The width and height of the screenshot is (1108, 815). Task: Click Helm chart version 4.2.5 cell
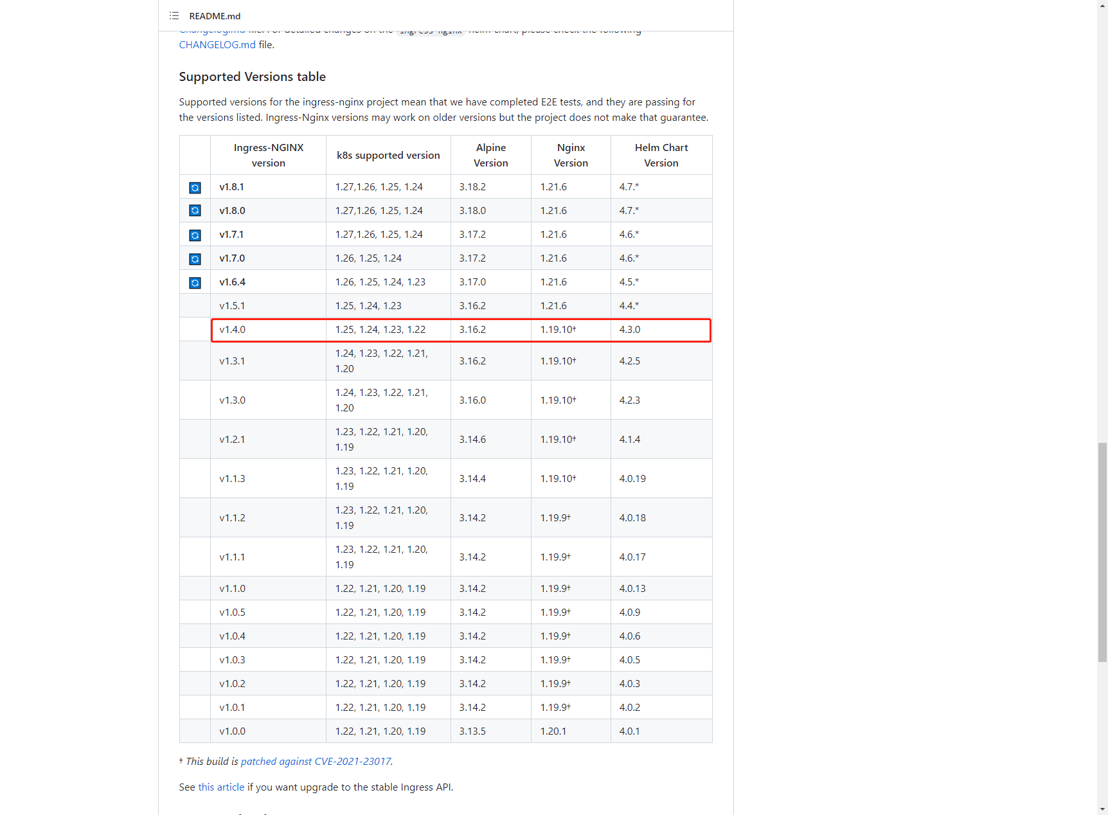click(x=661, y=361)
